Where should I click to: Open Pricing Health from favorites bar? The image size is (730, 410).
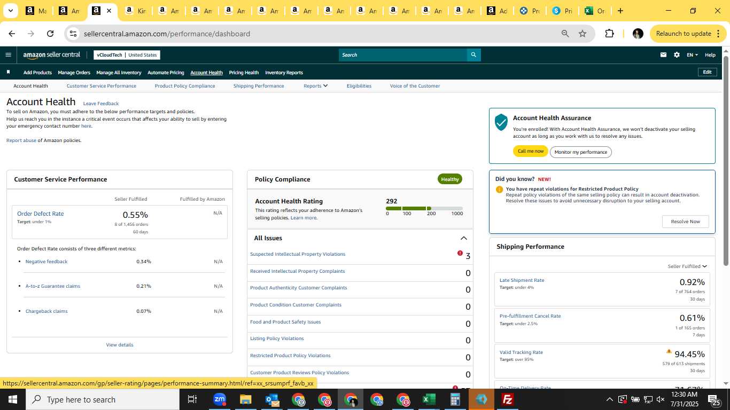[x=244, y=73]
